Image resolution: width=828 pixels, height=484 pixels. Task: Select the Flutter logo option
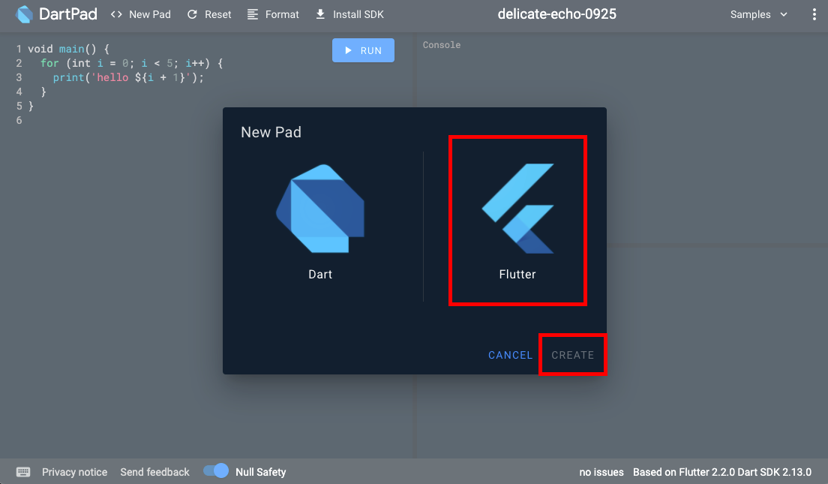click(x=517, y=208)
